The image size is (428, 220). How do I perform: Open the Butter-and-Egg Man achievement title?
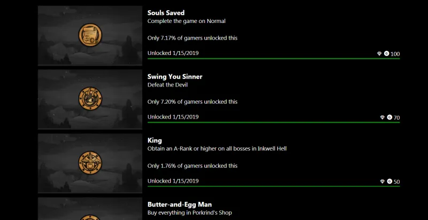180,205
